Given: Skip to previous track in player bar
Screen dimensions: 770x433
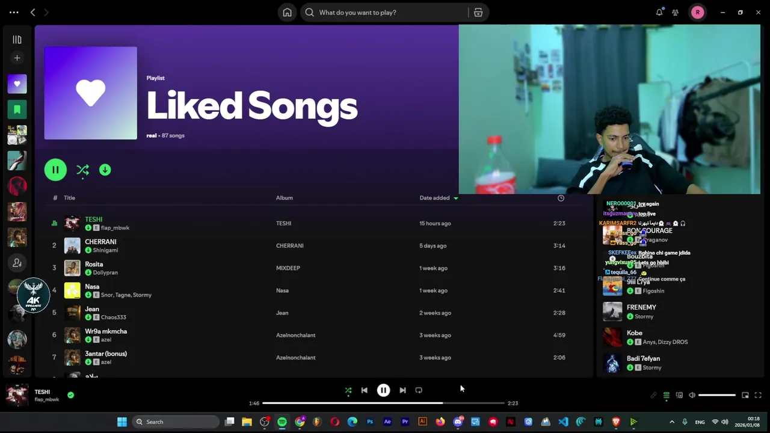Looking at the screenshot, I should click(364, 390).
